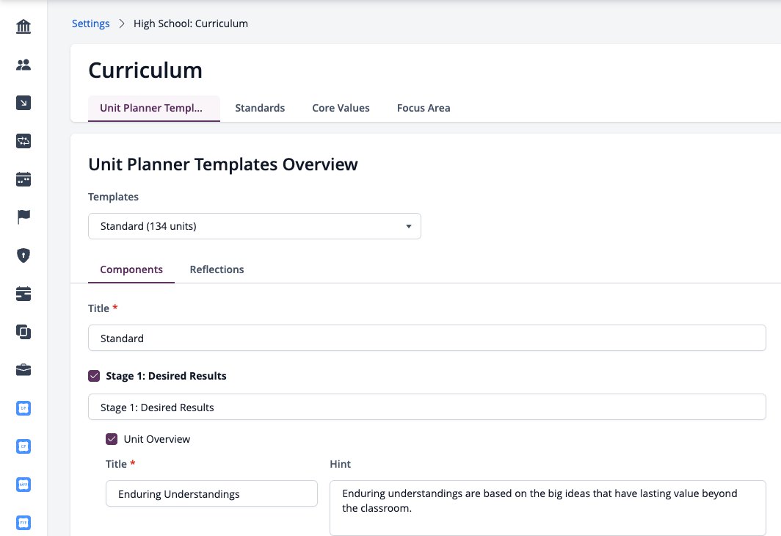The height and width of the screenshot is (536, 781).
Task: Select the flag icon in sidebar
Action: coord(23,217)
